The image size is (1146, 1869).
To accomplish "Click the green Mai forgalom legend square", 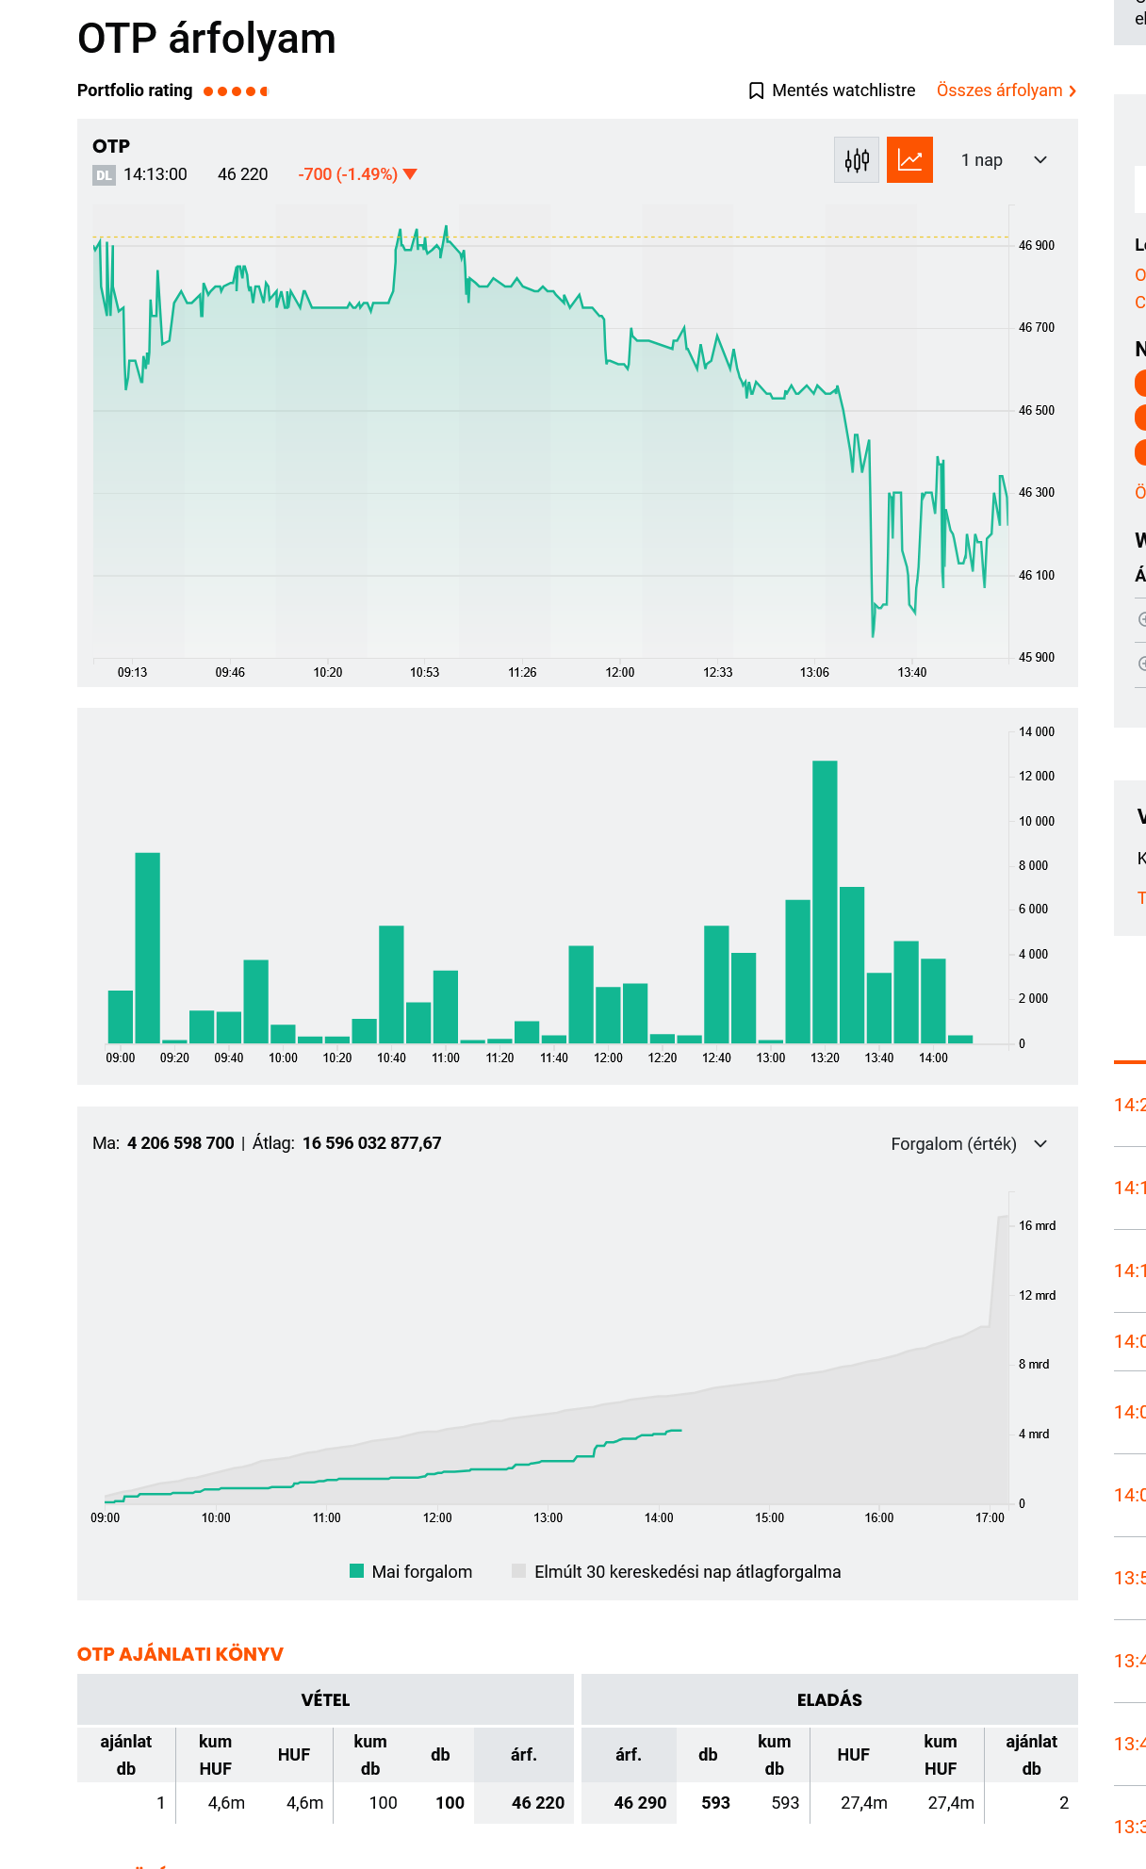I will (x=356, y=1570).
